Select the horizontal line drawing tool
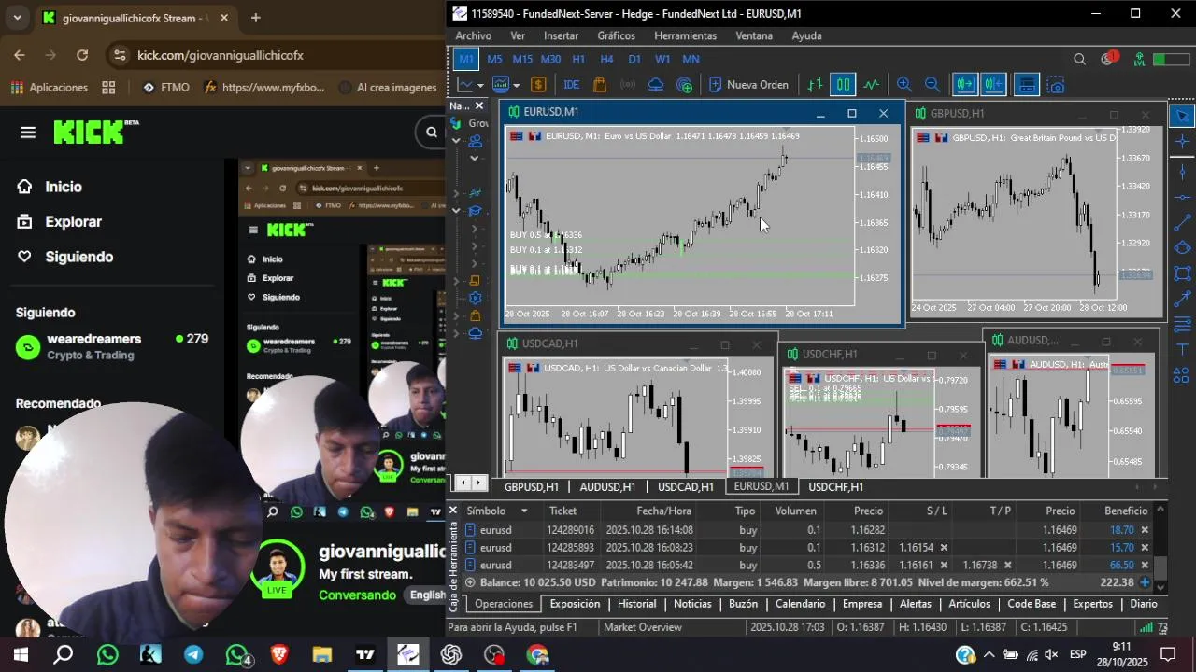Image resolution: width=1196 pixels, height=672 pixels. tap(1183, 197)
